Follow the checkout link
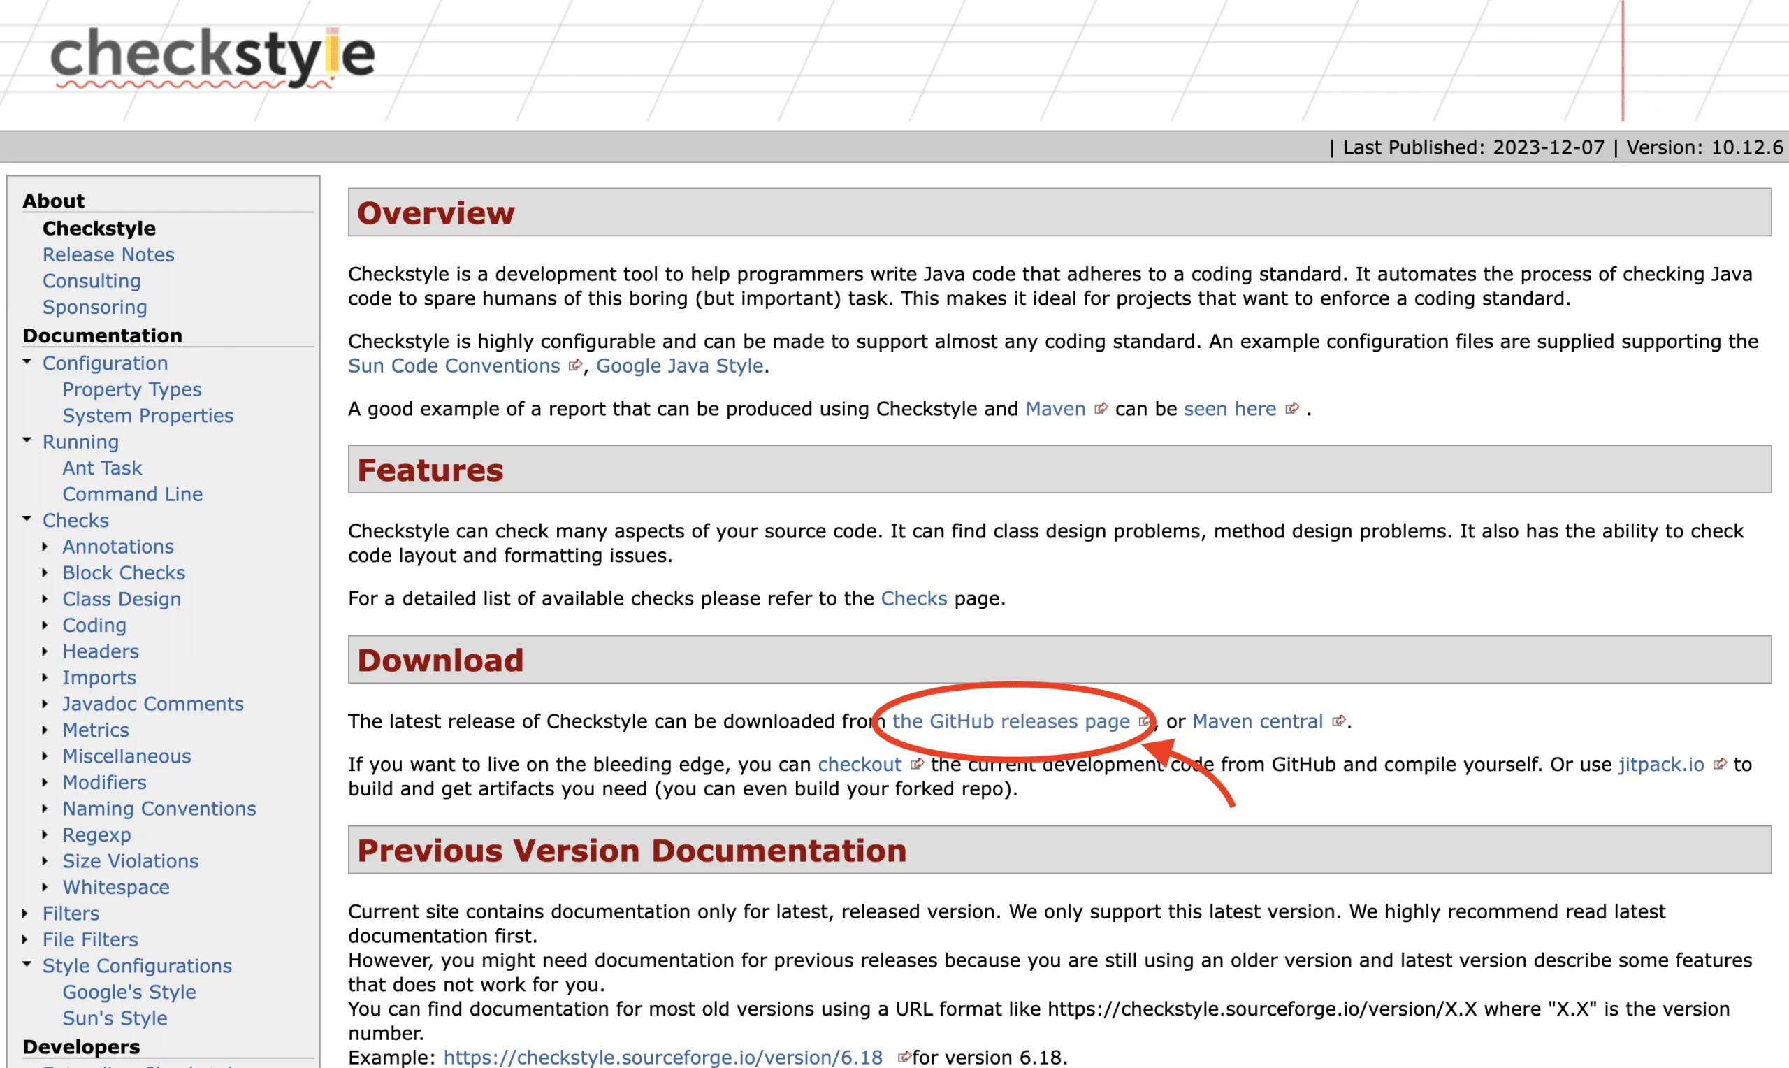Viewport: 1789px width, 1068px height. click(860, 764)
